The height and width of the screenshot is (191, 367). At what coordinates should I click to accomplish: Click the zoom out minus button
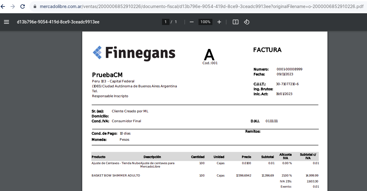click(192, 22)
